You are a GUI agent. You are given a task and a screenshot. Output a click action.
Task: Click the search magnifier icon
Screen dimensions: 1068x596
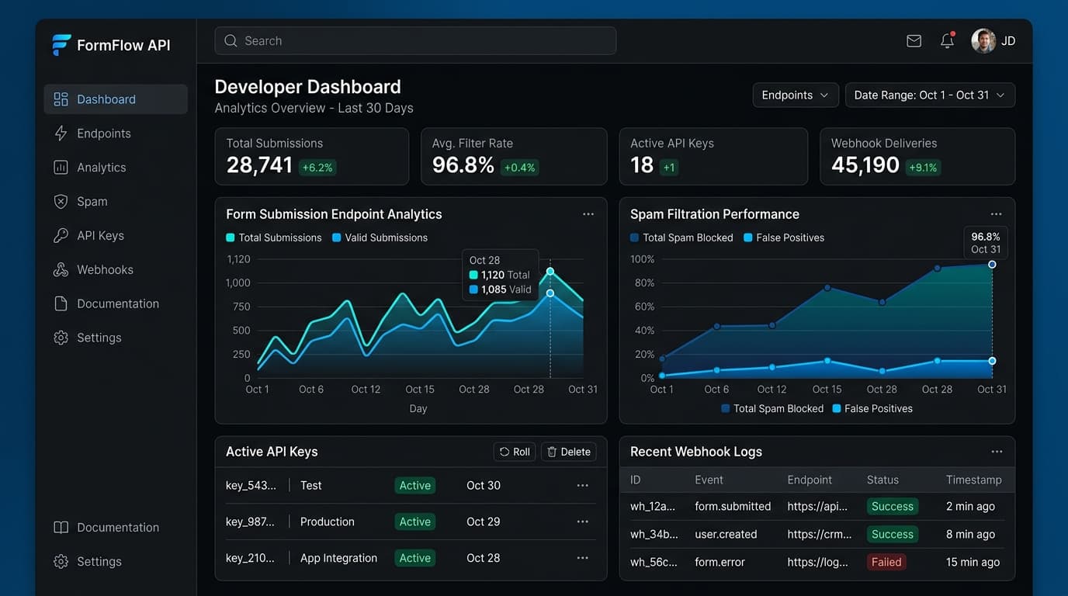tap(231, 41)
